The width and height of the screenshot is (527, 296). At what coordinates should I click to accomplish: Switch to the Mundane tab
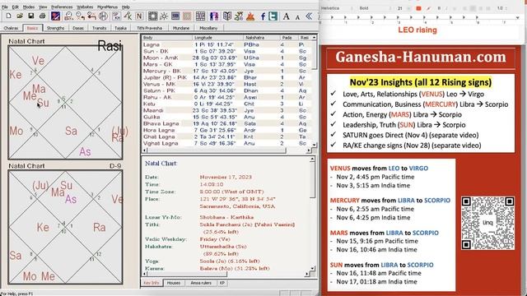point(181,28)
